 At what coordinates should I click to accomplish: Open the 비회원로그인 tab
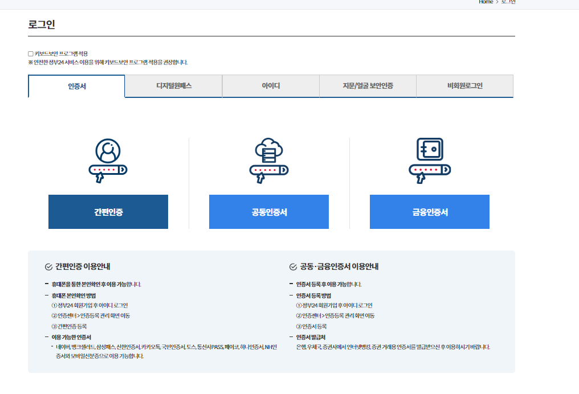point(465,86)
